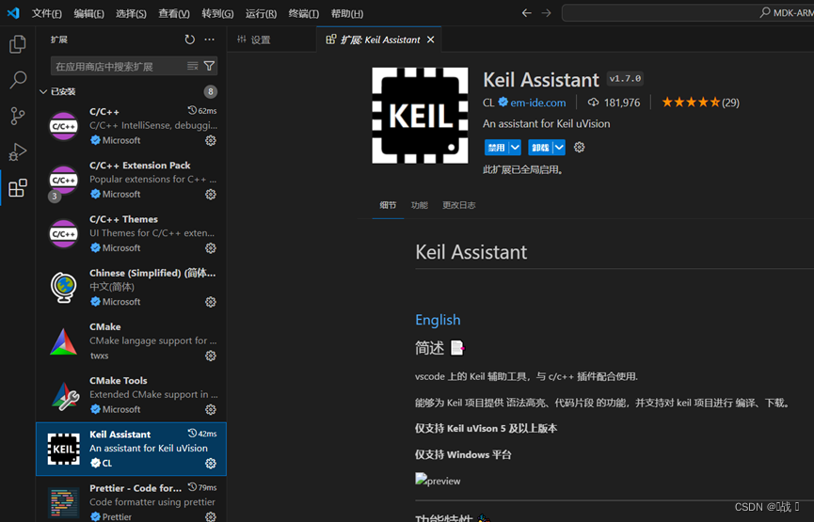Click the command center search box
The width and height of the screenshot is (814, 522).
pos(688,13)
